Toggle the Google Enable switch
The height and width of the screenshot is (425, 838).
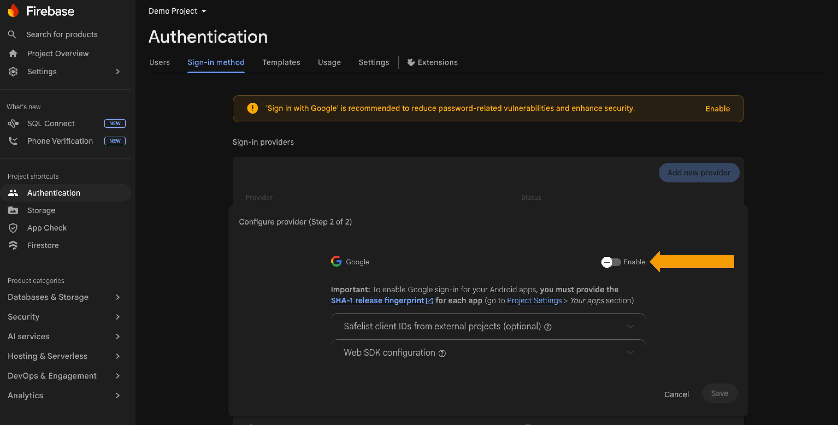click(x=611, y=262)
